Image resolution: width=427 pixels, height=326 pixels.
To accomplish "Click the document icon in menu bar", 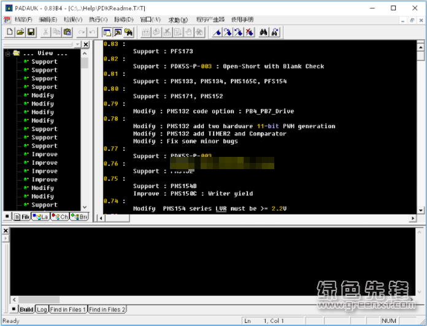I will point(7,20).
